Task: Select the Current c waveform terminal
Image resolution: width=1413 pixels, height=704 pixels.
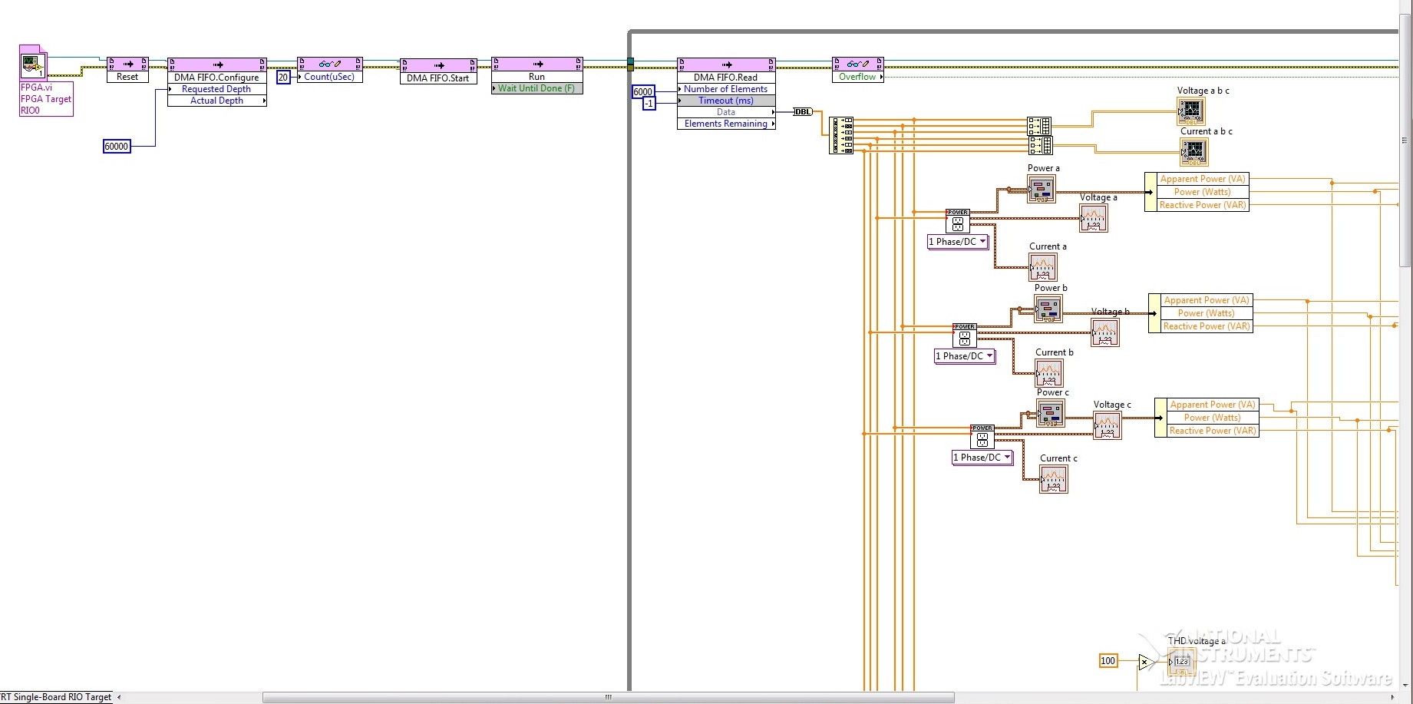Action: pyautogui.click(x=1054, y=480)
